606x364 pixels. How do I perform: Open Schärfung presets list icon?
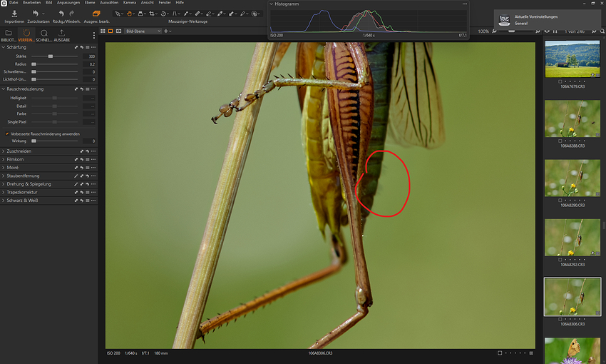88,47
